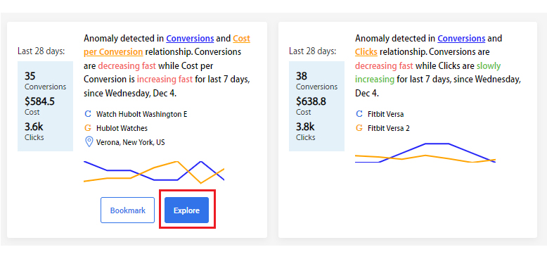The width and height of the screenshot is (547, 259).
Task: Select the Verona, New York, US location label
Action: (x=131, y=142)
